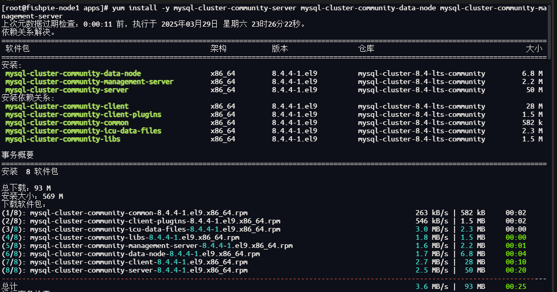Click the (4/8) libs rpm download line

264,237
